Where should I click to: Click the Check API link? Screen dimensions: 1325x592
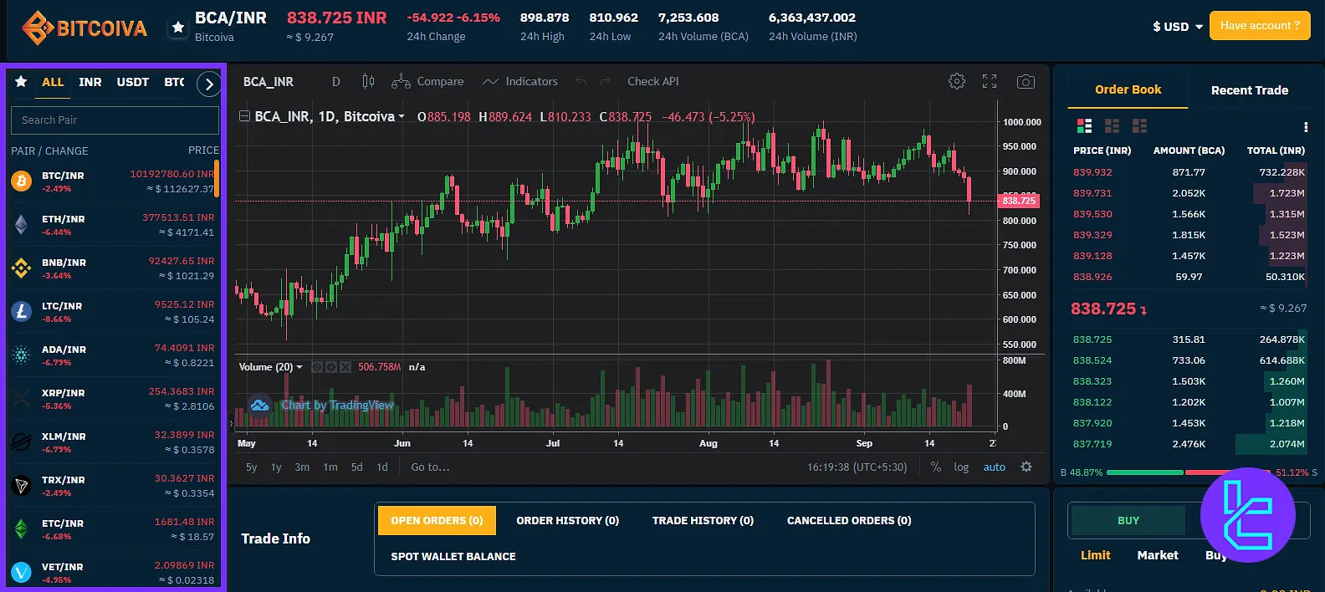coord(652,81)
